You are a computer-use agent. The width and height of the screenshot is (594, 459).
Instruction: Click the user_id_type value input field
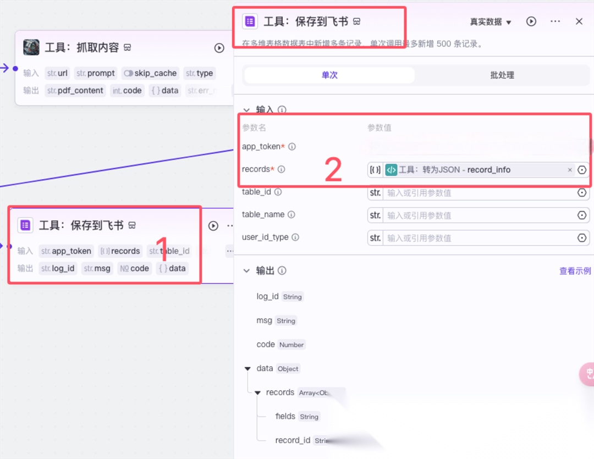[x=479, y=238]
